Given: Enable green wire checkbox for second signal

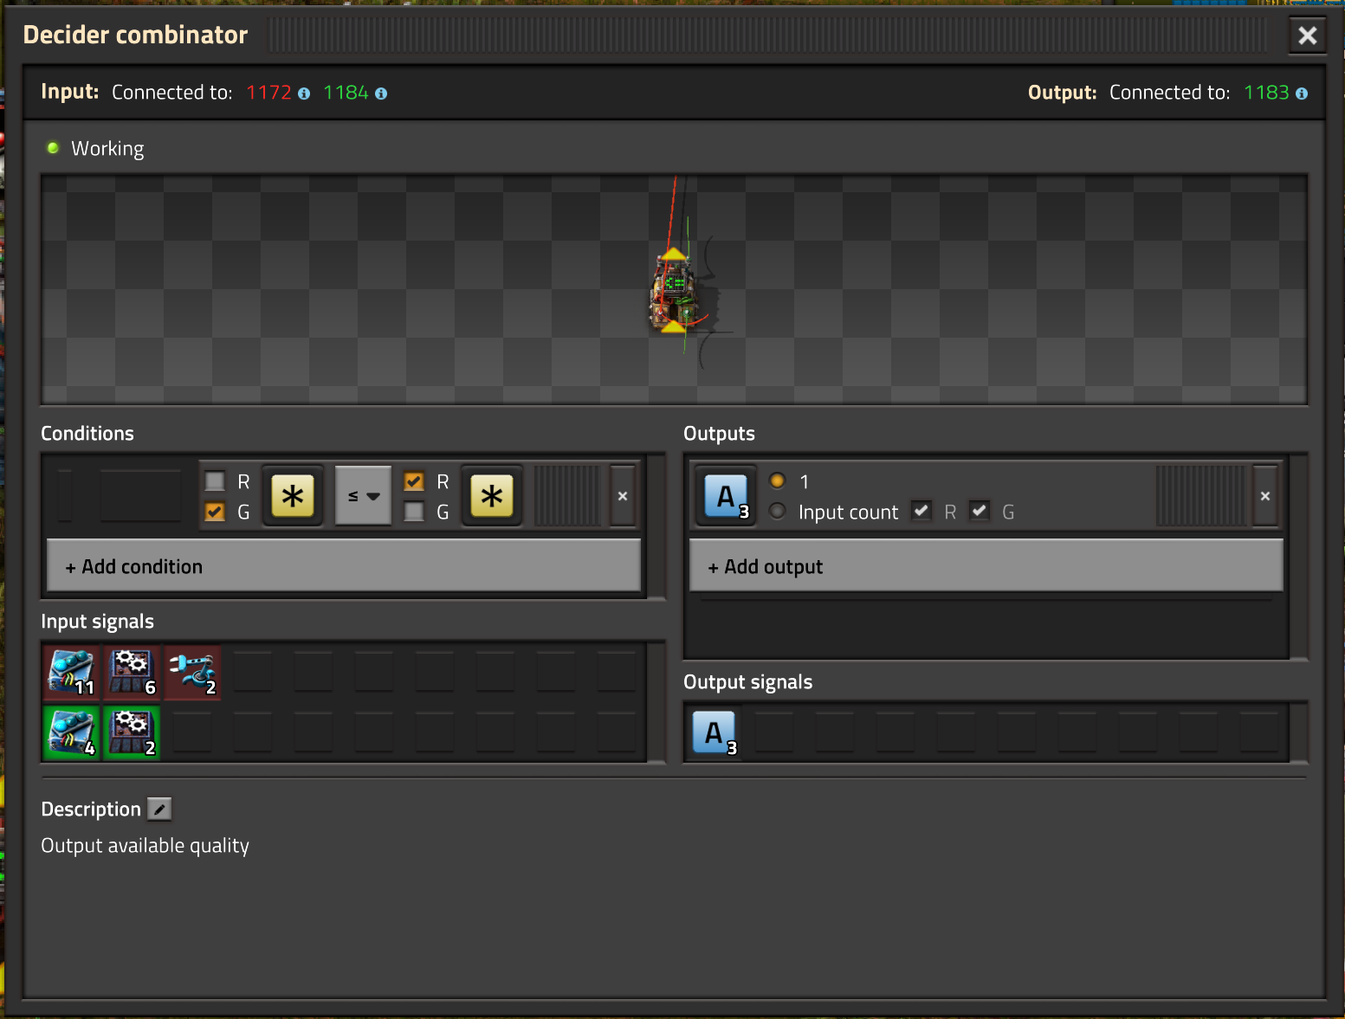Looking at the screenshot, I should (415, 512).
